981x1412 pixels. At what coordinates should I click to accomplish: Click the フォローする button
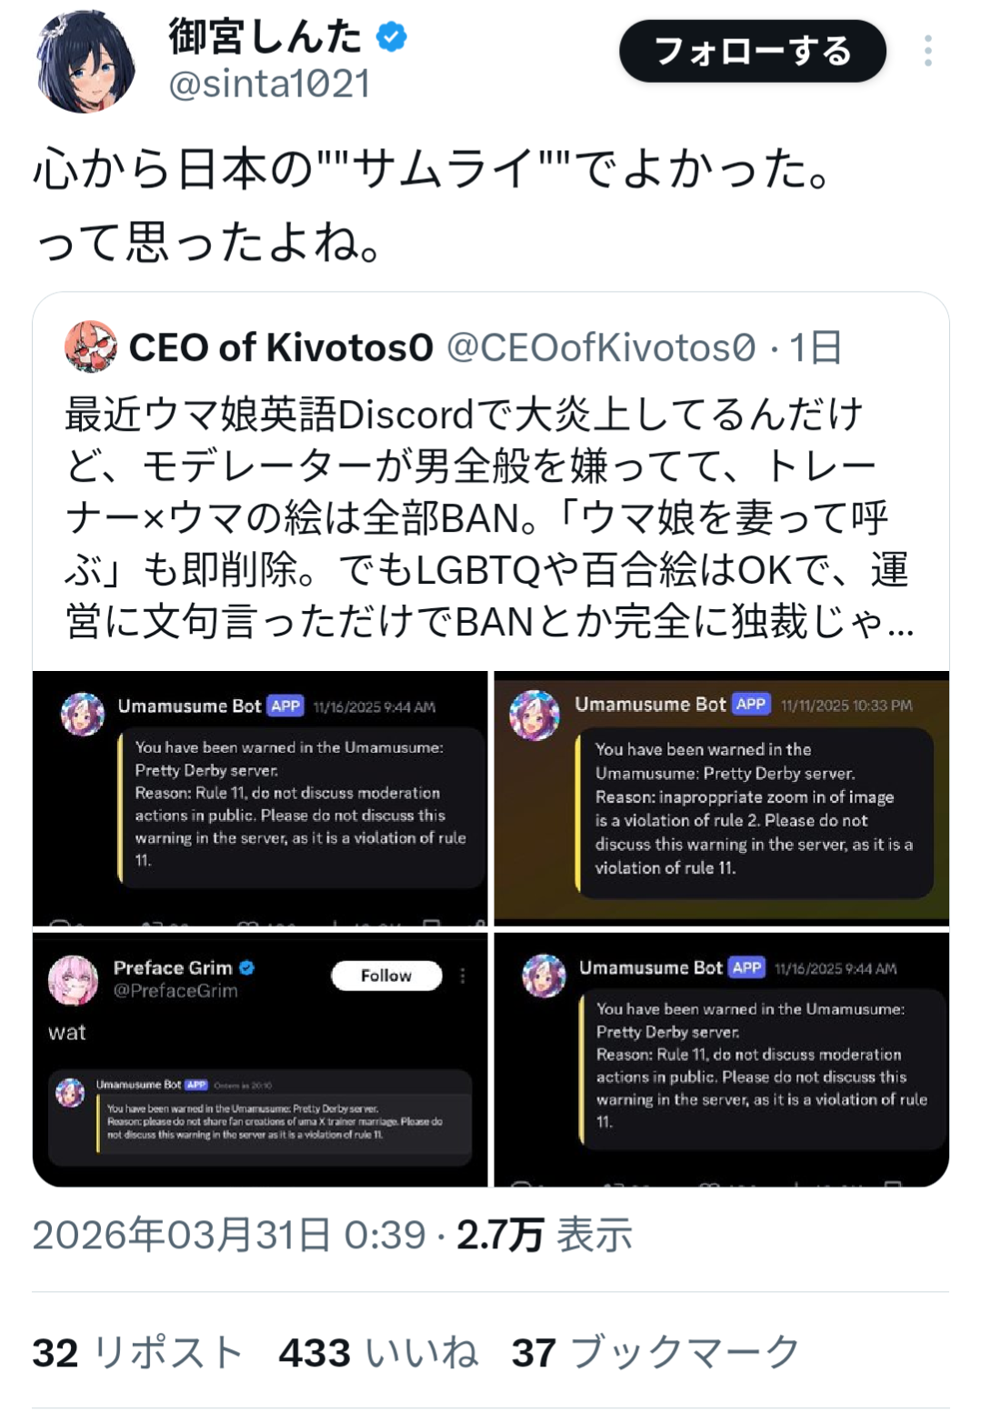coord(753,51)
